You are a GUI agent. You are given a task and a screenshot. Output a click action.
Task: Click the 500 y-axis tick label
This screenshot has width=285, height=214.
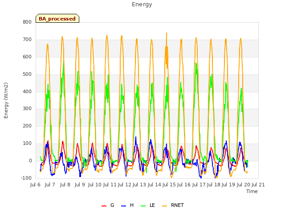tap(27, 74)
